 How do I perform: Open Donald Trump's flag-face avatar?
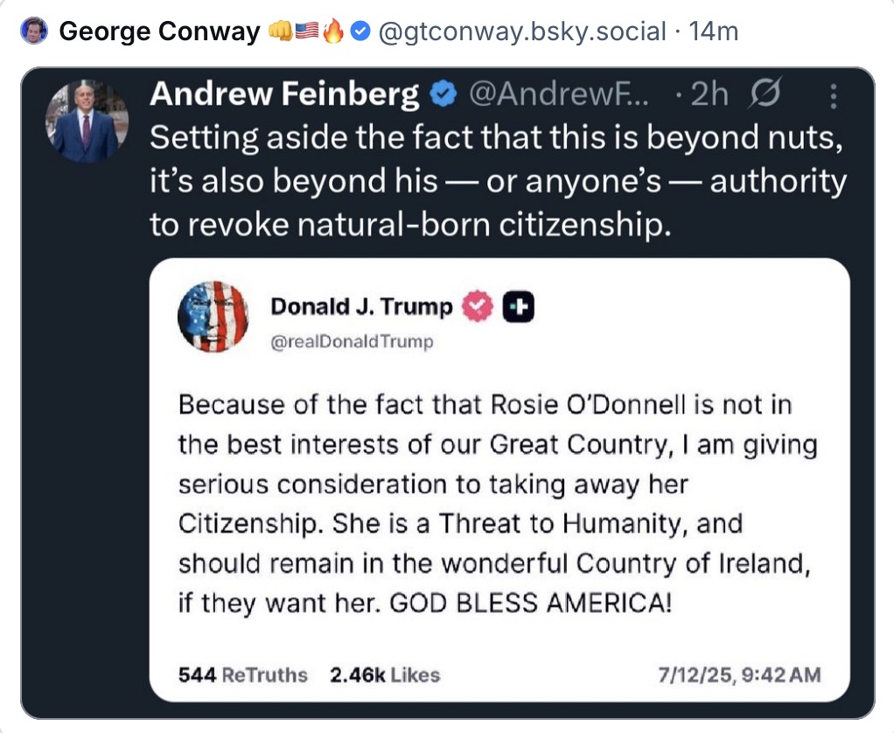coord(213,317)
